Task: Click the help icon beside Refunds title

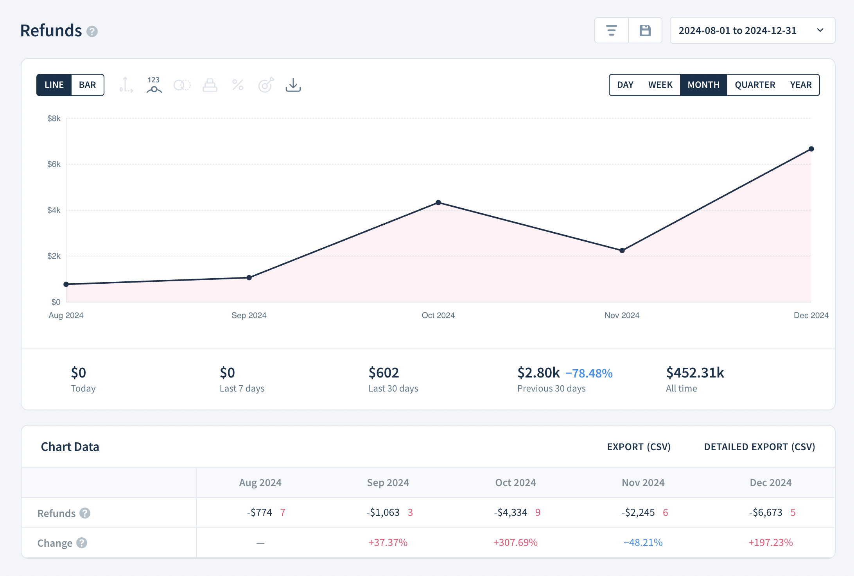Action: point(92,31)
